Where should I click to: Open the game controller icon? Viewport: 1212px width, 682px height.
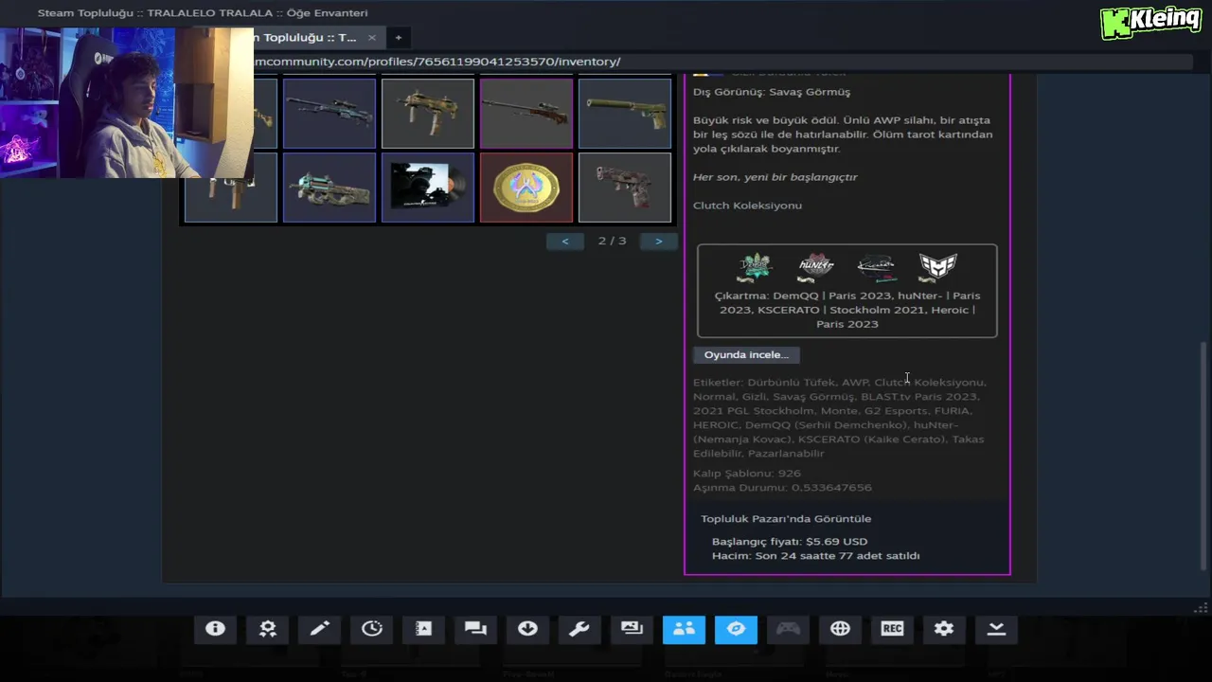[788, 629]
